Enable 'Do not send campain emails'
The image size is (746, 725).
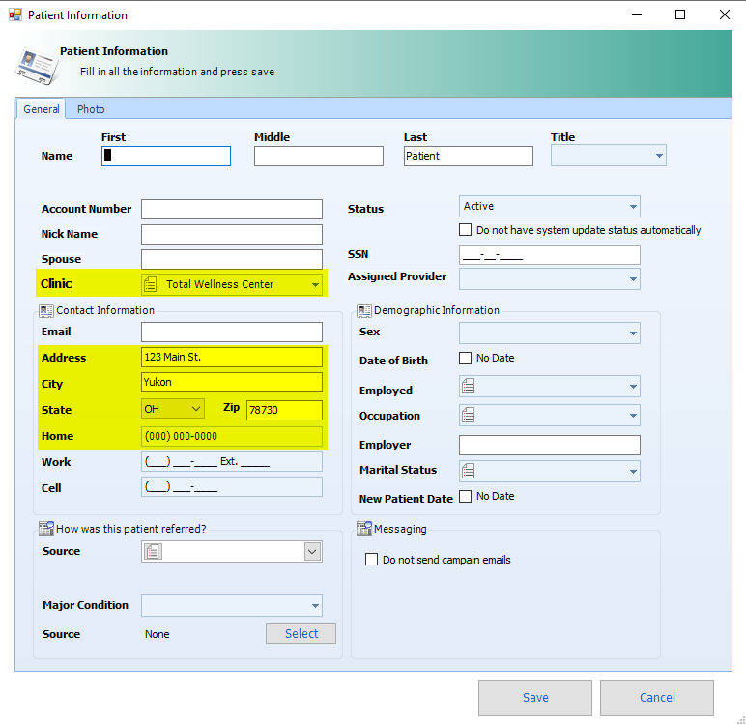tap(371, 560)
